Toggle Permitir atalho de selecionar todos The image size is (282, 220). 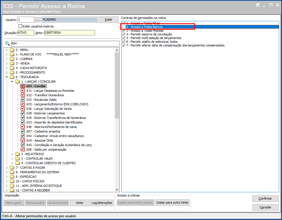point(124,42)
